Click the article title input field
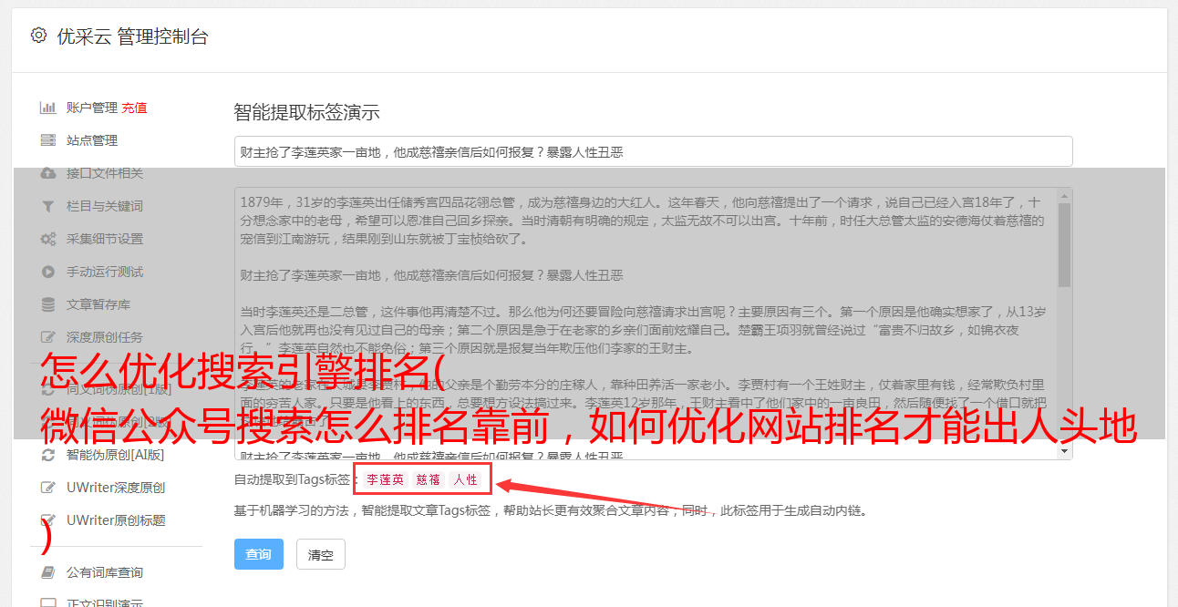Image resolution: width=1178 pixels, height=607 pixels. pyautogui.click(x=653, y=151)
